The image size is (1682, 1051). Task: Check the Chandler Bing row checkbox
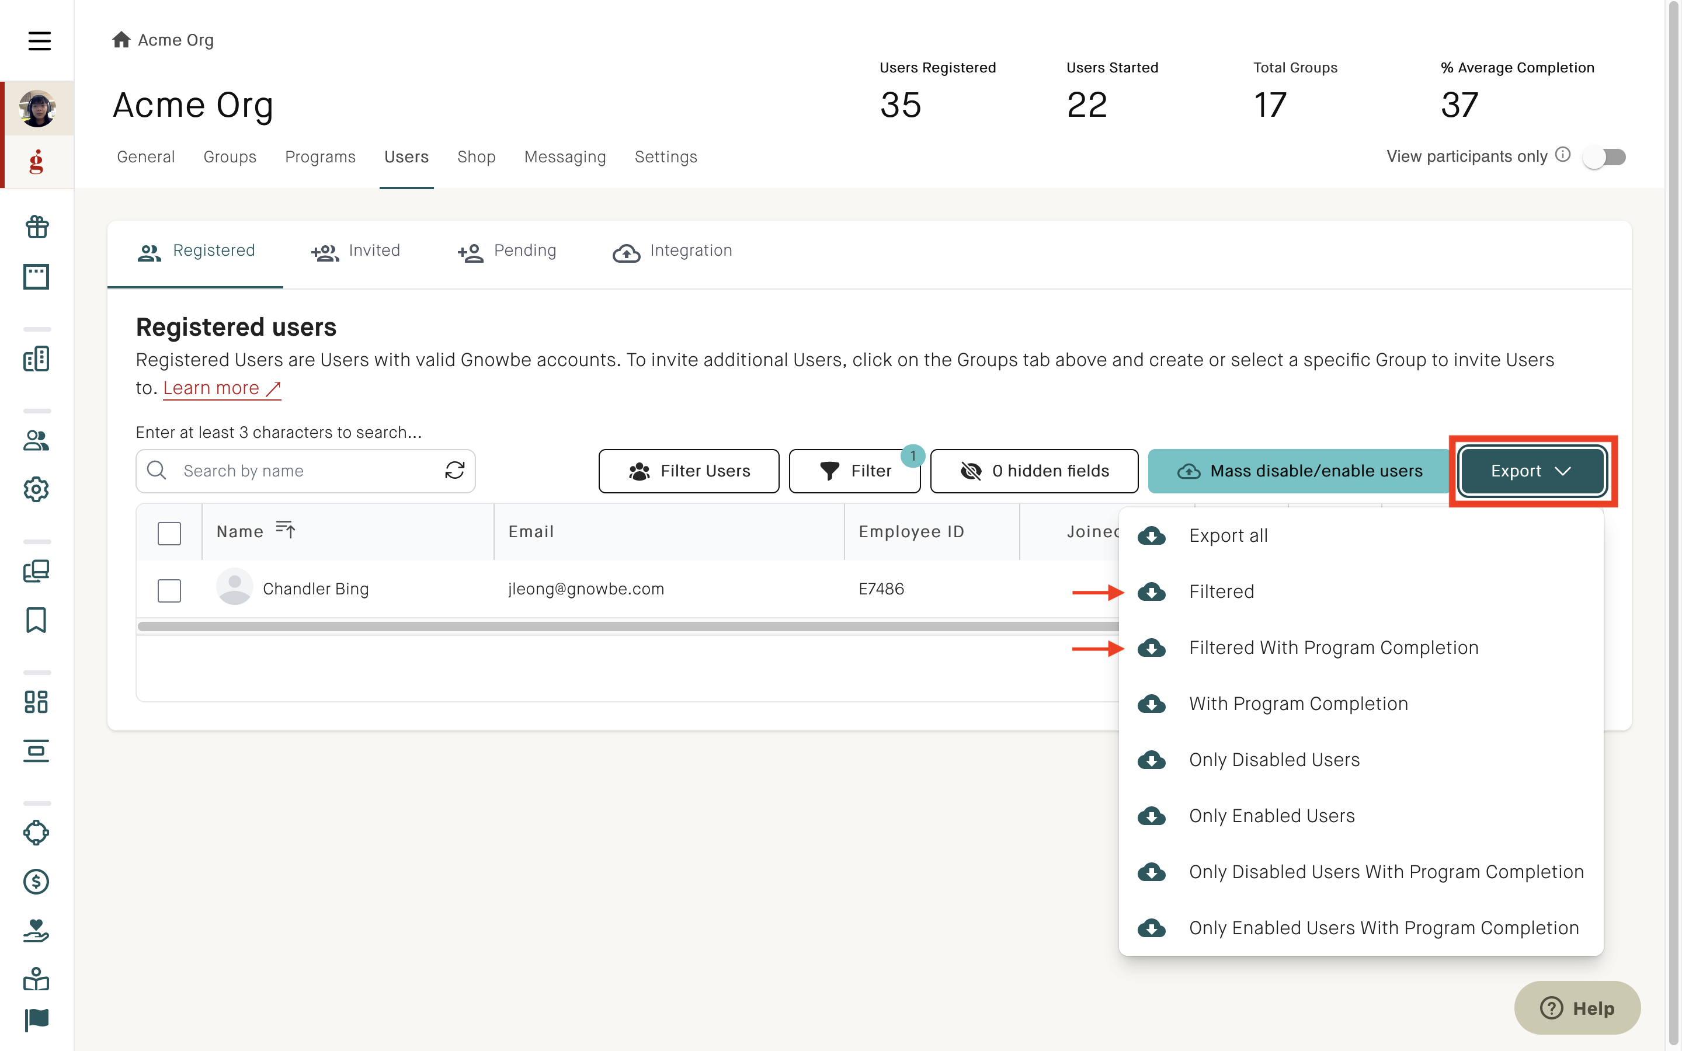tap(169, 590)
